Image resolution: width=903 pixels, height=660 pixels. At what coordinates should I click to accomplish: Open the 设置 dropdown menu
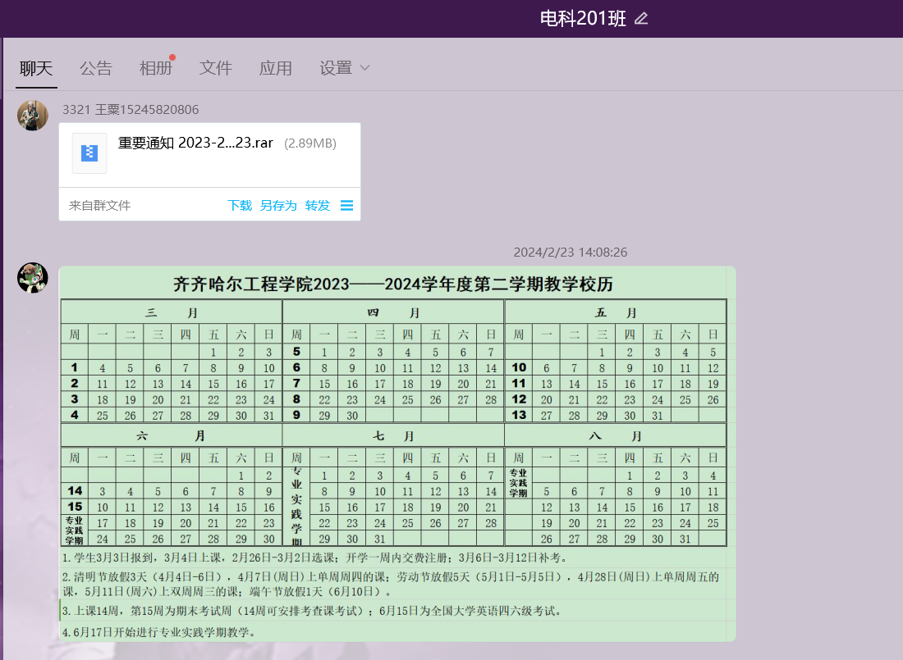click(x=336, y=68)
